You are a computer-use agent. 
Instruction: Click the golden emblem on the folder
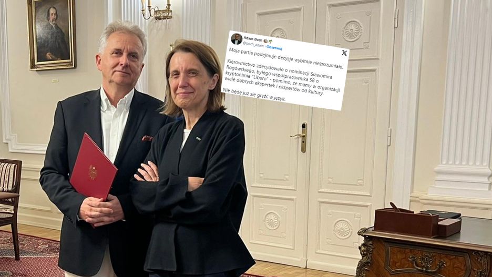(x=93, y=172)
